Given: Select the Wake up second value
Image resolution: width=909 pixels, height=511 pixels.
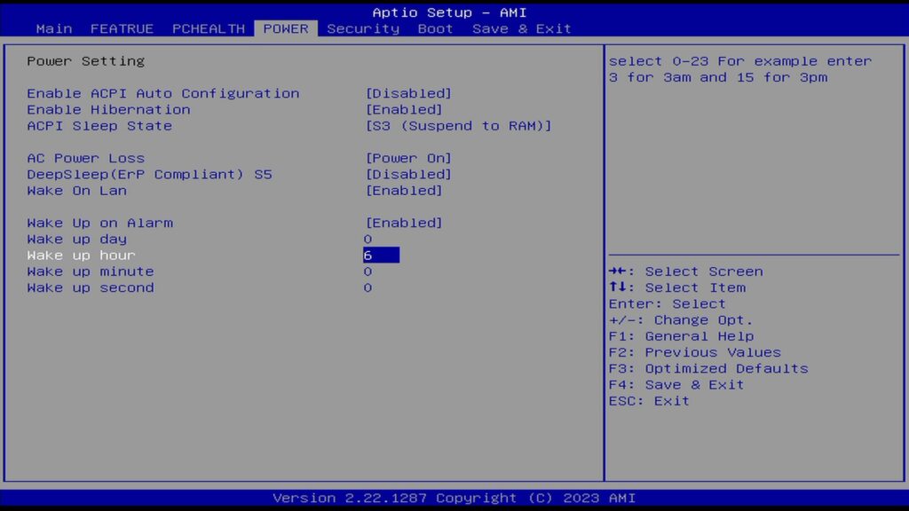Looking at the screenshot, I should (368, 287).
